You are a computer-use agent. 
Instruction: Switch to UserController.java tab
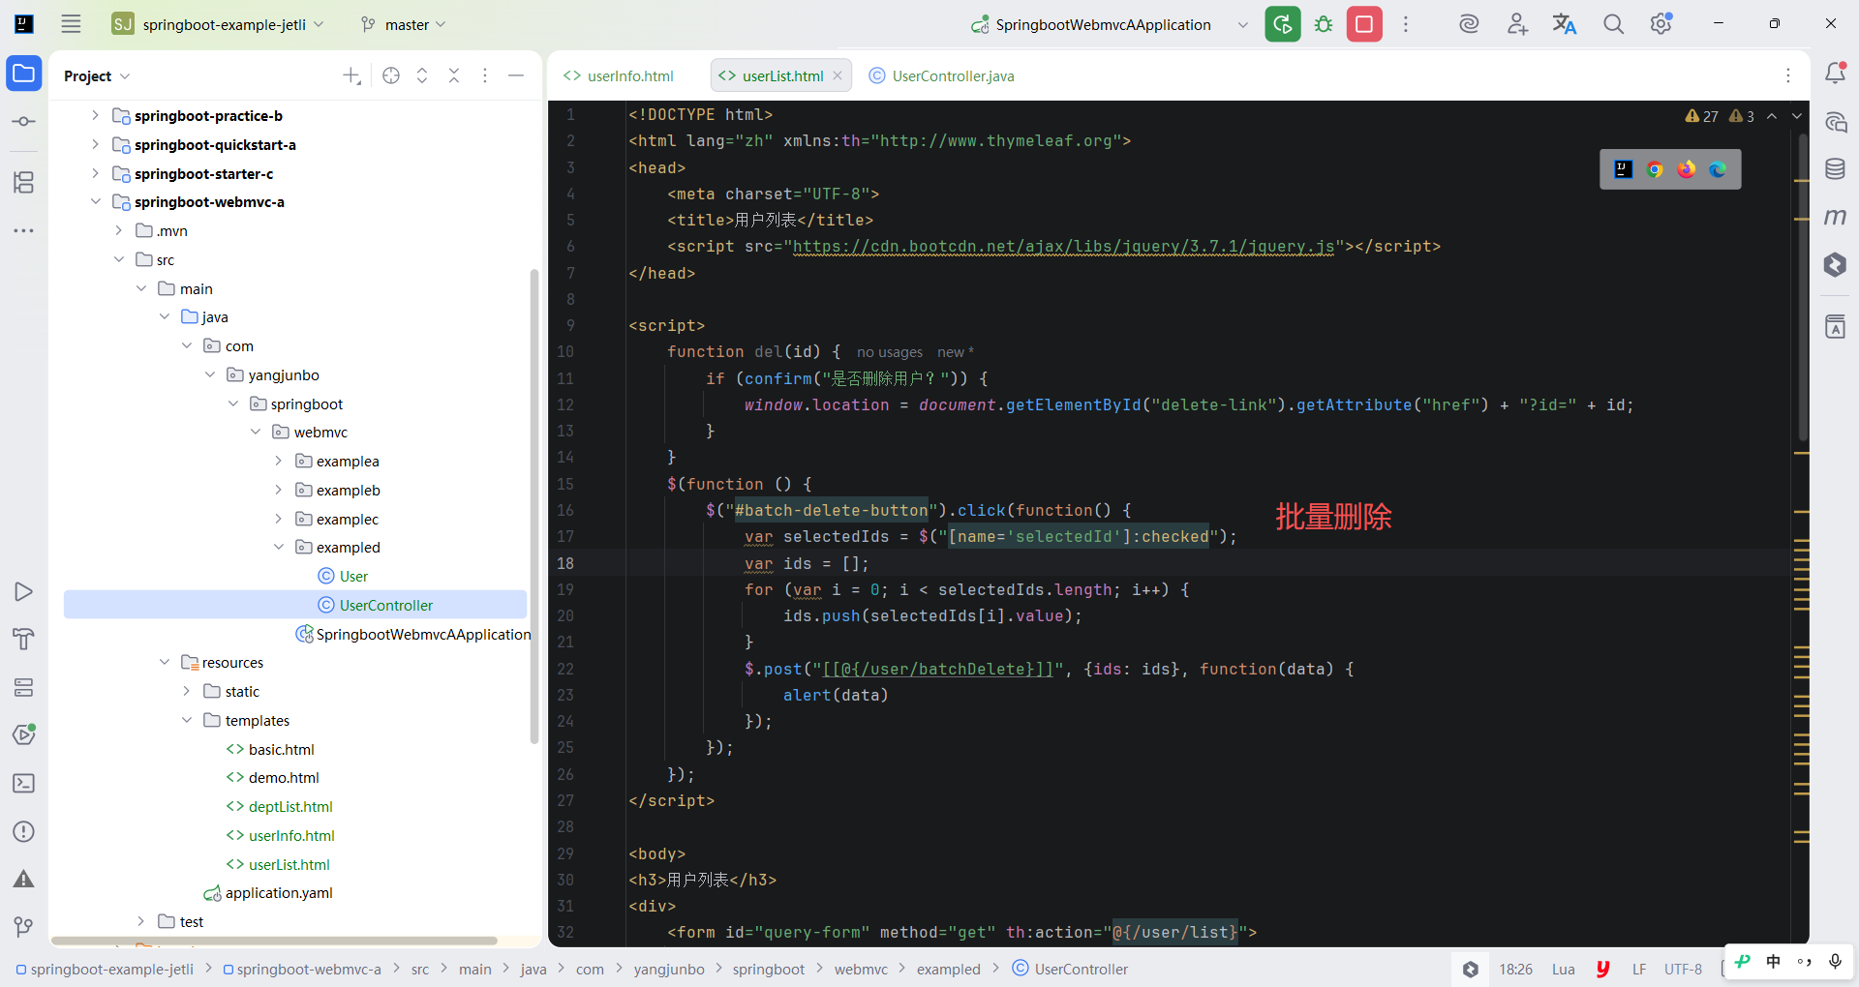(942, 75)
